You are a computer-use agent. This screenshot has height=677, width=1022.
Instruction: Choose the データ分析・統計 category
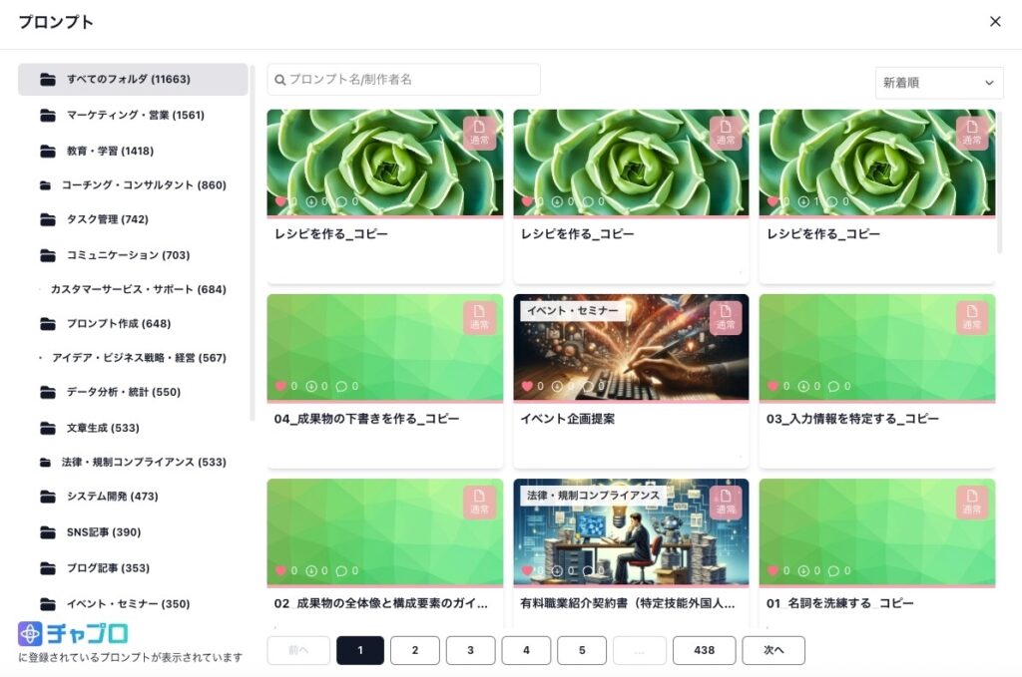[x=123, y=392]
